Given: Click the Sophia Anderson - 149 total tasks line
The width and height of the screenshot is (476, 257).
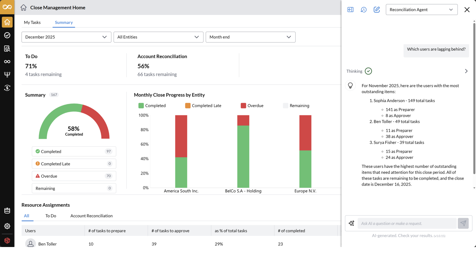Looking at the screenshot, I should pos(404,101).
